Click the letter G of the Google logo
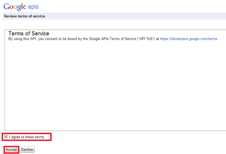This screenshot has height=154, width=226. [x=6, y=7]
